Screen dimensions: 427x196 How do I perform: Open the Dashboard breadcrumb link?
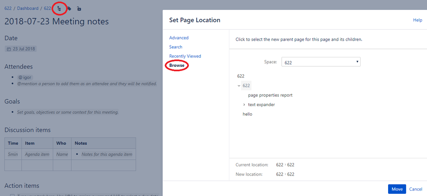coord(28,9)
